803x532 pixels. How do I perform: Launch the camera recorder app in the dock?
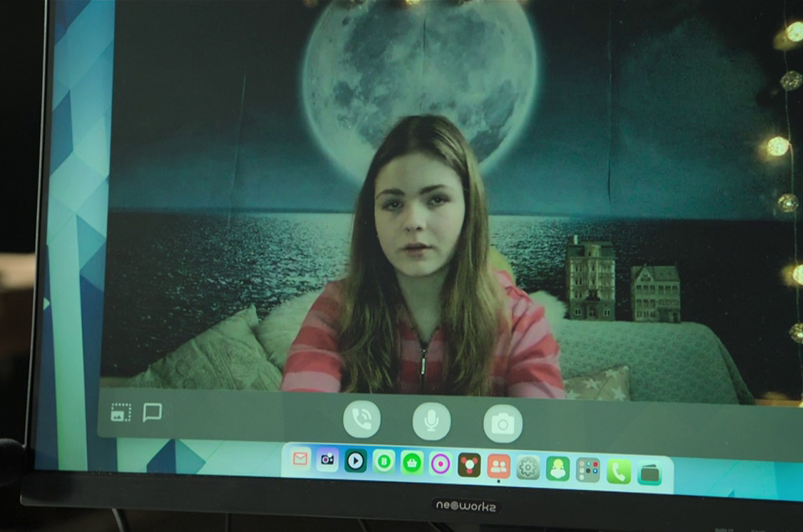(x=327, y=459)
